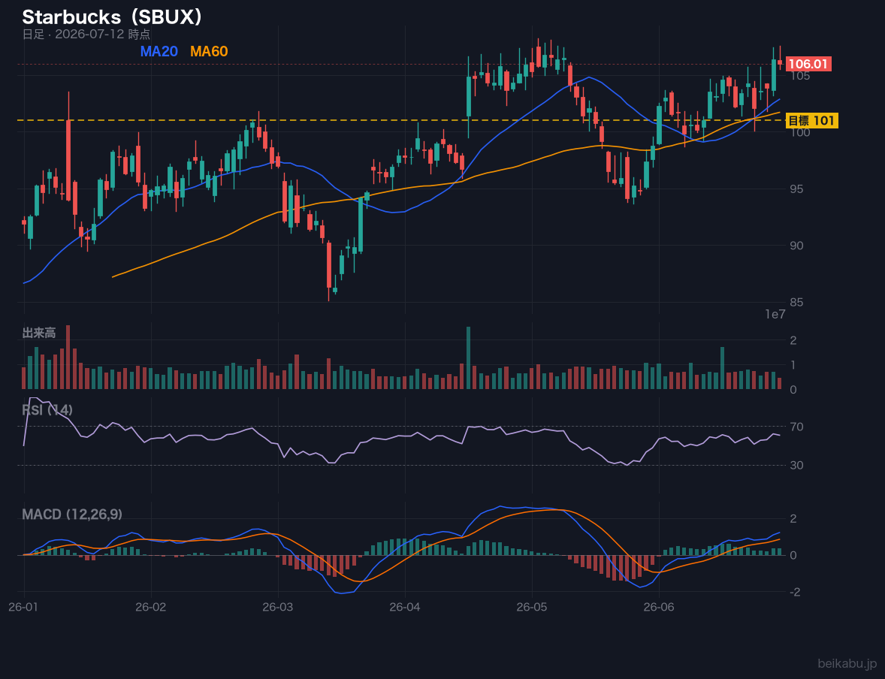This screenshot has width=885, height=679.
Task: Click the RSI 70 level label
Action: 796,427
